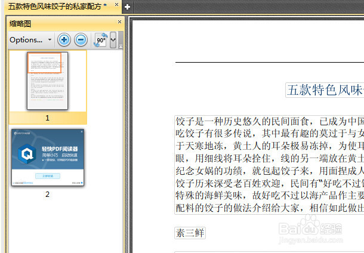Rotate pages using the 90° icon

100,40
